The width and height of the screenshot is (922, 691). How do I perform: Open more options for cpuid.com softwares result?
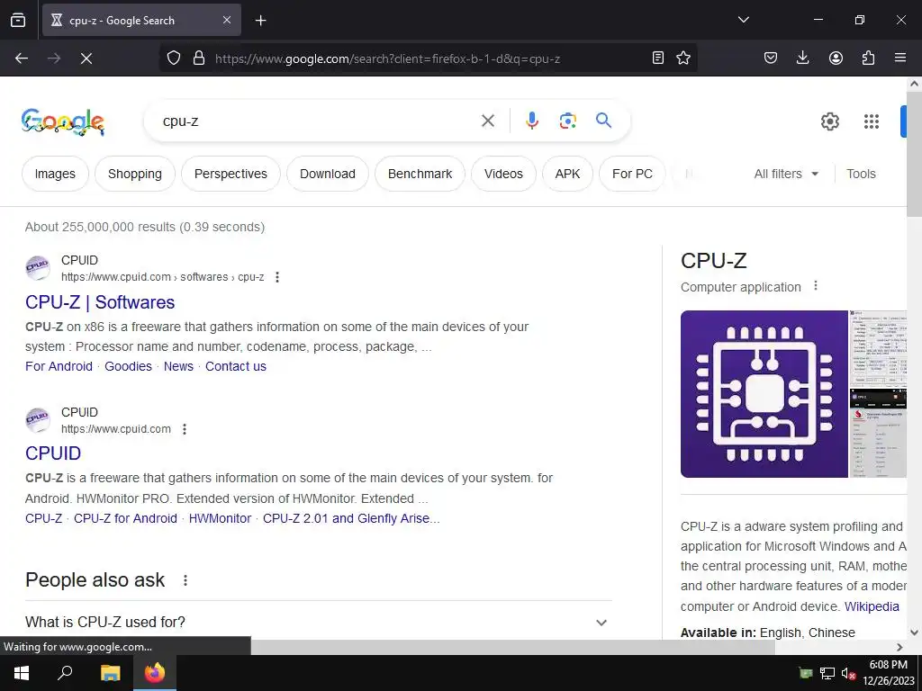click(277, 277)
